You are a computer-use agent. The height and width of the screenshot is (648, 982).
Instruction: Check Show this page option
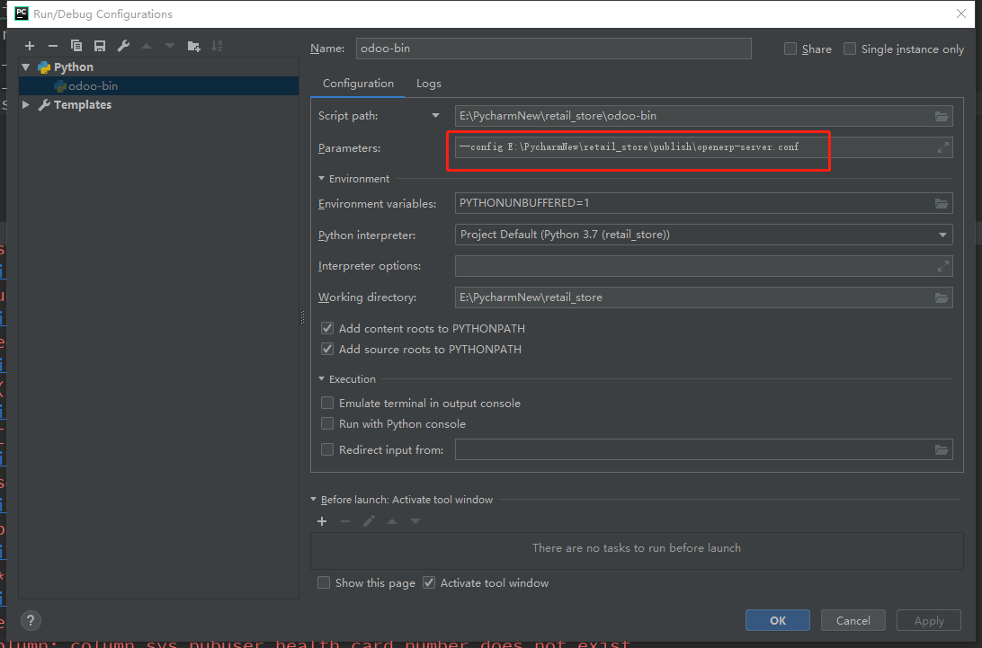(324, 583)
